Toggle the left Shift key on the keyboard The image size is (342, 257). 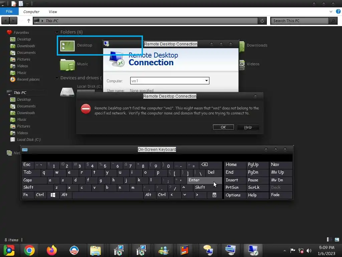pos(37,187)
